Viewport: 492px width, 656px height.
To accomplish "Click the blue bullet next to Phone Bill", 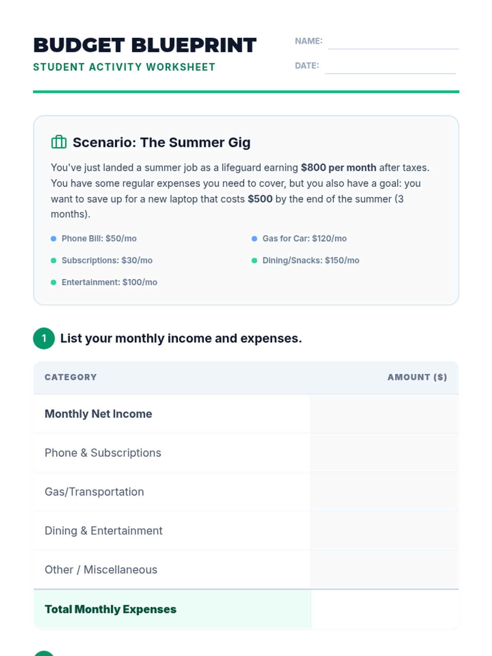I will click(x=53, y=239).
